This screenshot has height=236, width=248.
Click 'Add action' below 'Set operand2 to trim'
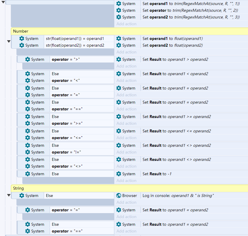pos(126,24)
